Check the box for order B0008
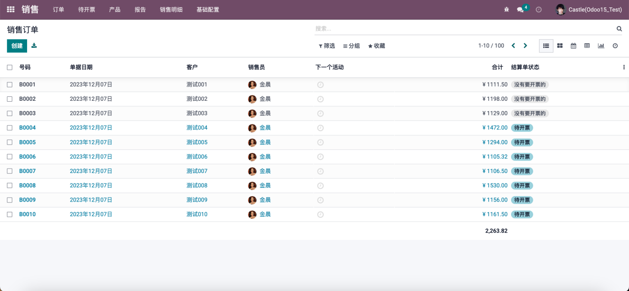This screenshot has height=291, width=629. 9,186
